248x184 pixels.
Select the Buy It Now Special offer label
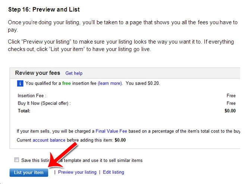[x=44, y=103]
